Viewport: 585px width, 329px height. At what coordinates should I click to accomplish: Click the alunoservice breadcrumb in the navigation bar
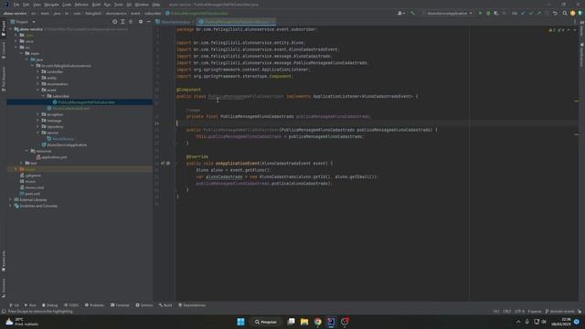[x=116, y=13]
